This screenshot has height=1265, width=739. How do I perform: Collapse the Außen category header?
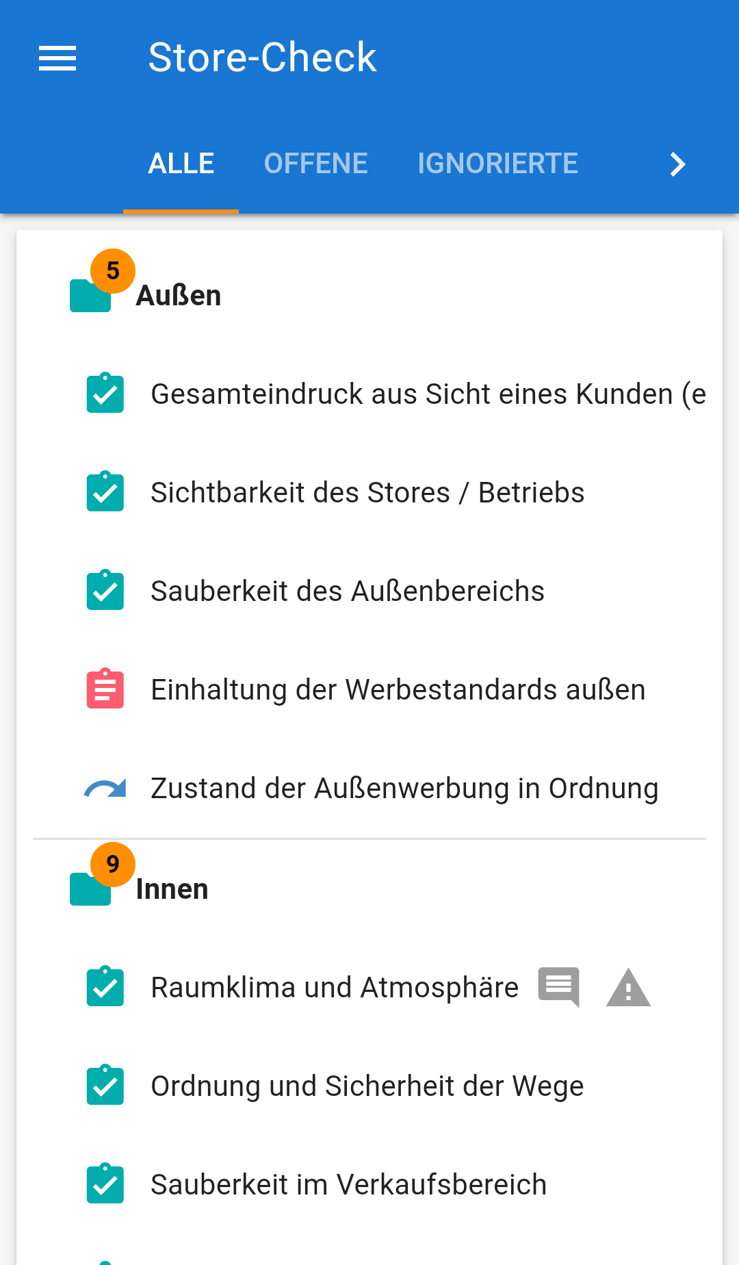179,296
